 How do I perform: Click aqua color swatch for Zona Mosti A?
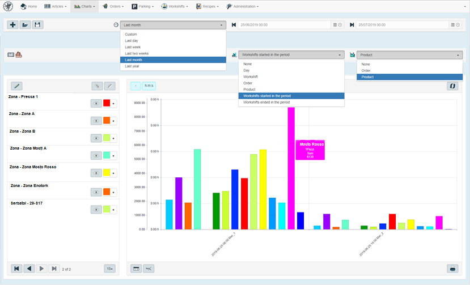pyautogui.click(x=107, y=155)
